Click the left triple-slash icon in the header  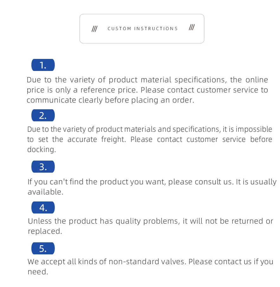click(x=94, y=29)
